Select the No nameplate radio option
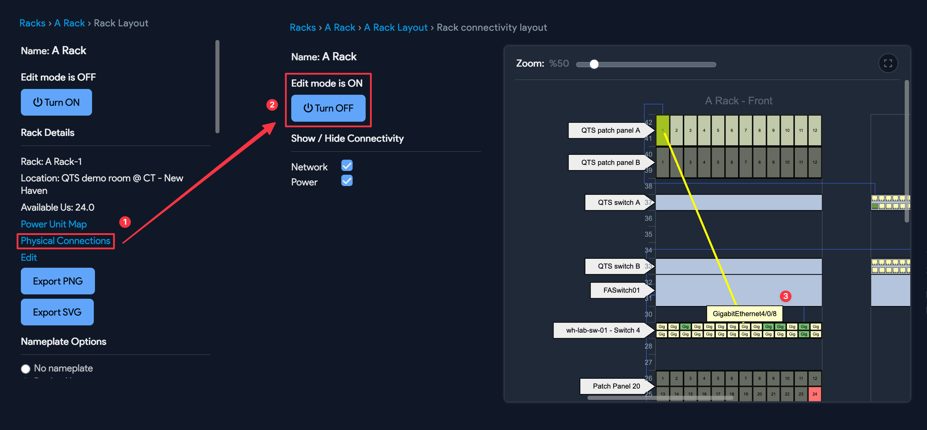The image size is (927, 430). 25,369
